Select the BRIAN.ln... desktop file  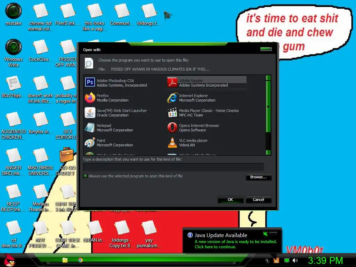pos(95,231)
